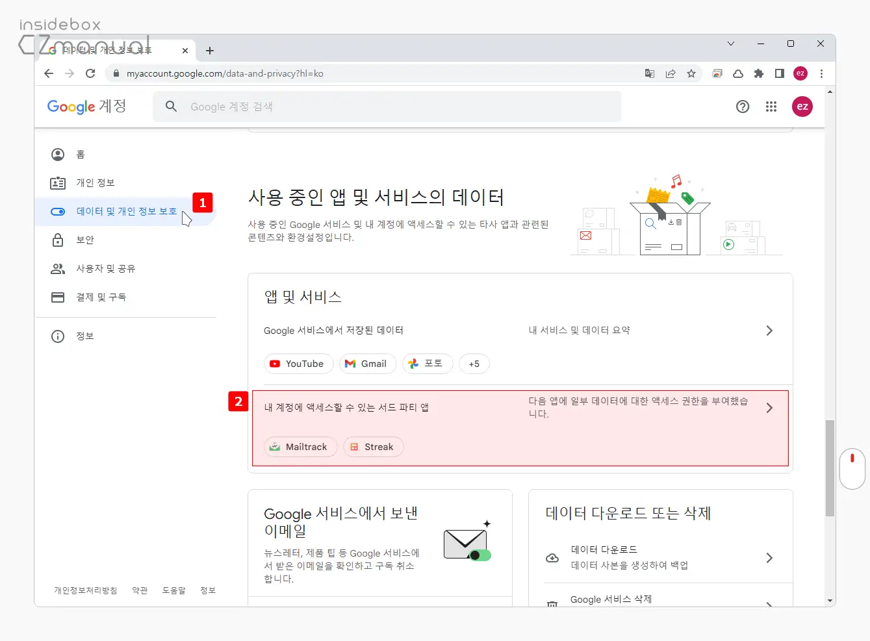Click the 개인 정보 ID card icon
Image resolution: width=870 pixels, height=641 pixels.
(58, 182)
